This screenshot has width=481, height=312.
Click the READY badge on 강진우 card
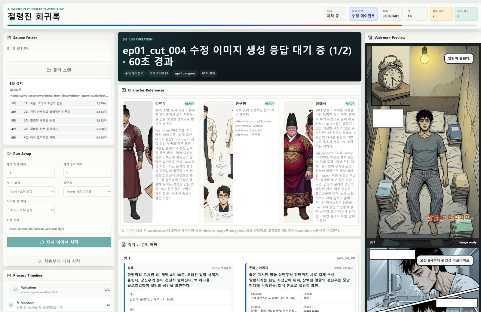tap(189, 104)
